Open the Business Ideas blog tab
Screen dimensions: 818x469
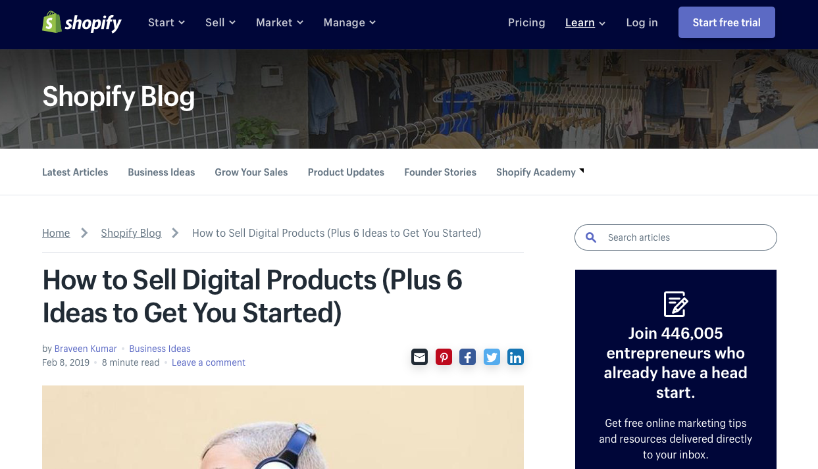[x=161, y=172]
